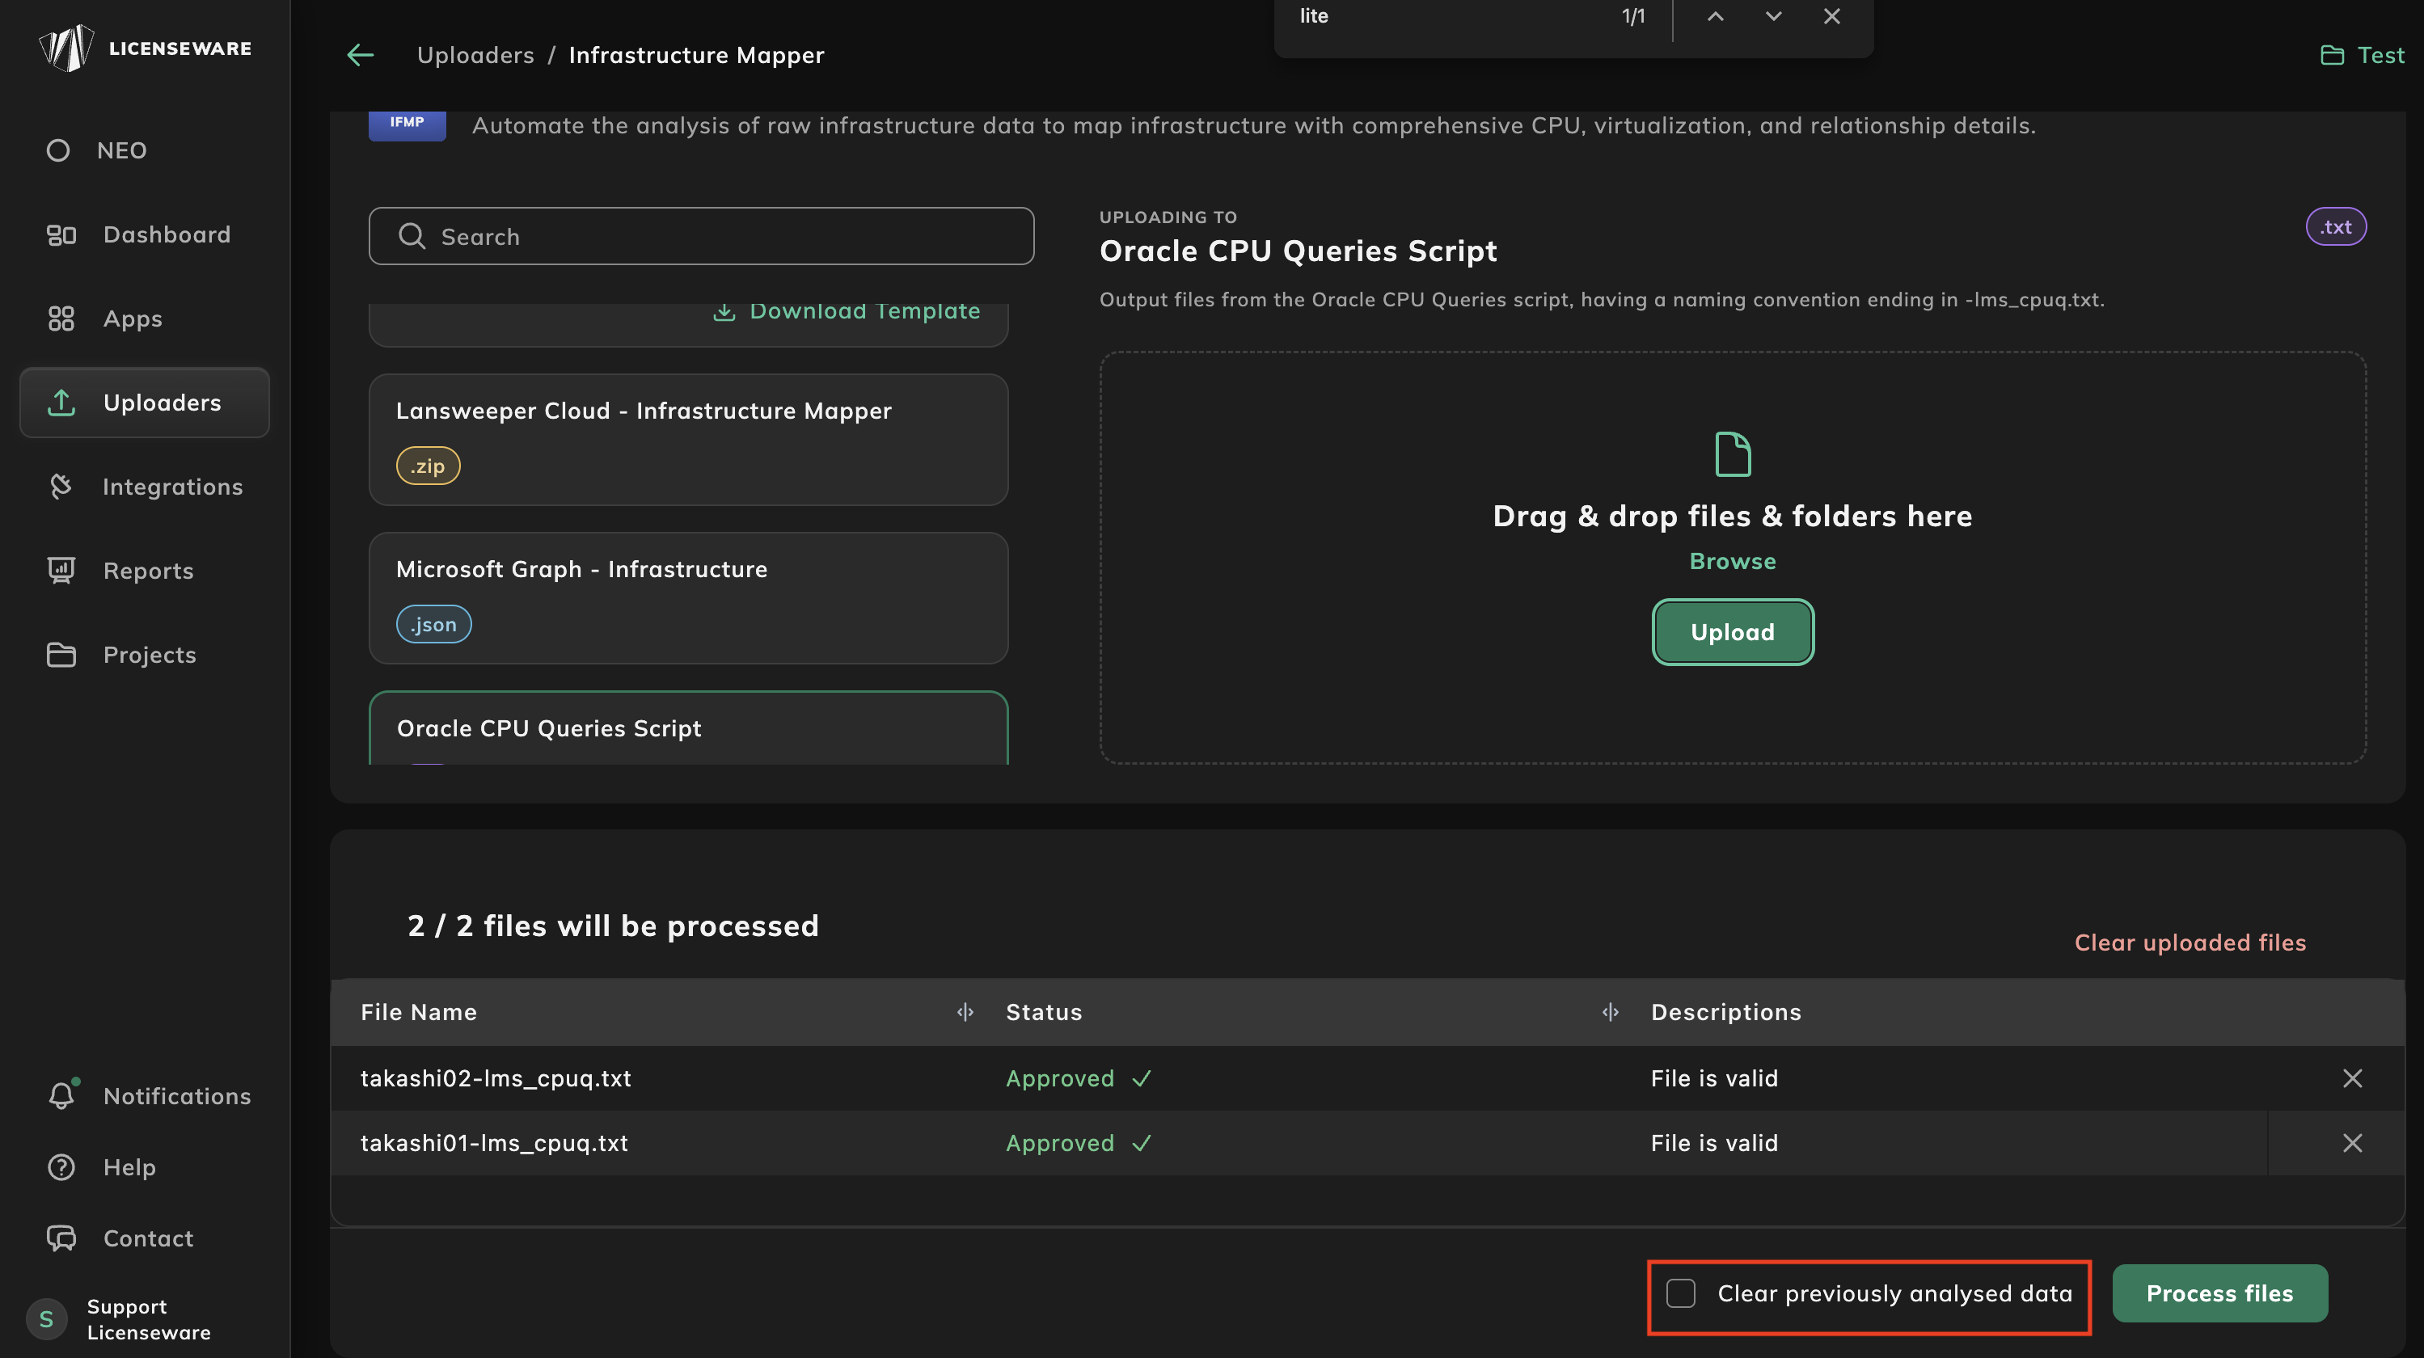Select file takashi02-lms_cpuq.txt
This screenshot has height=1358, width=2424.
coord(496,1078)
